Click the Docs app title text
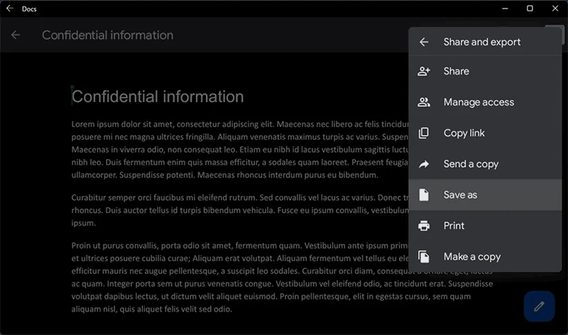 click(x=29, y=9)
